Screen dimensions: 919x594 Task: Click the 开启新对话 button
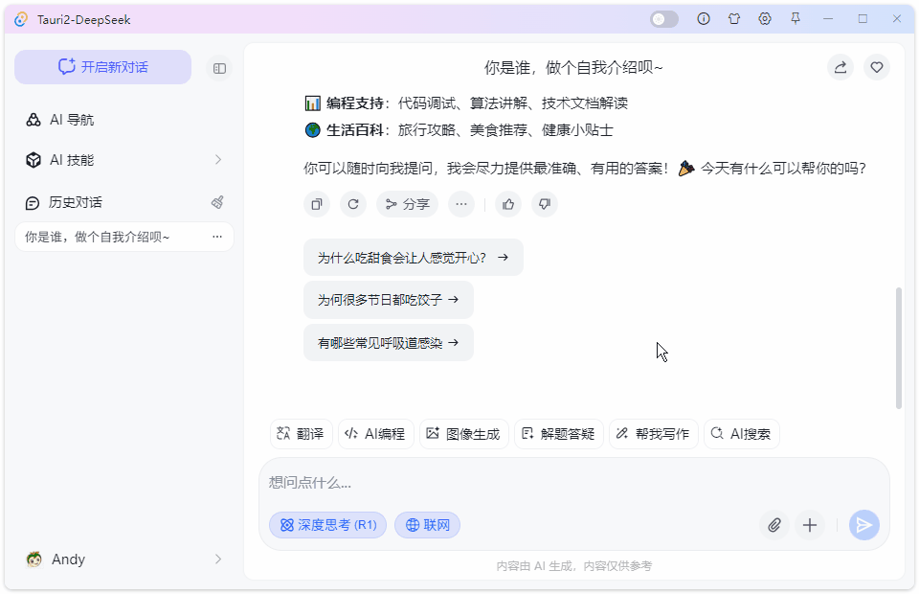[x=102, y=67]
